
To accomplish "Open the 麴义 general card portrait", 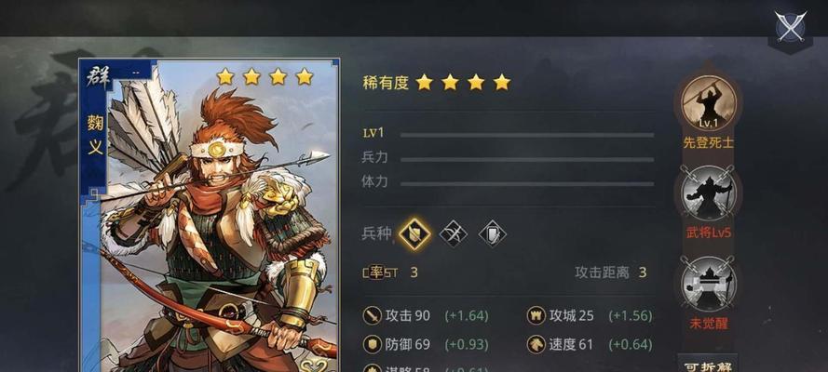I will coord(209,216).
